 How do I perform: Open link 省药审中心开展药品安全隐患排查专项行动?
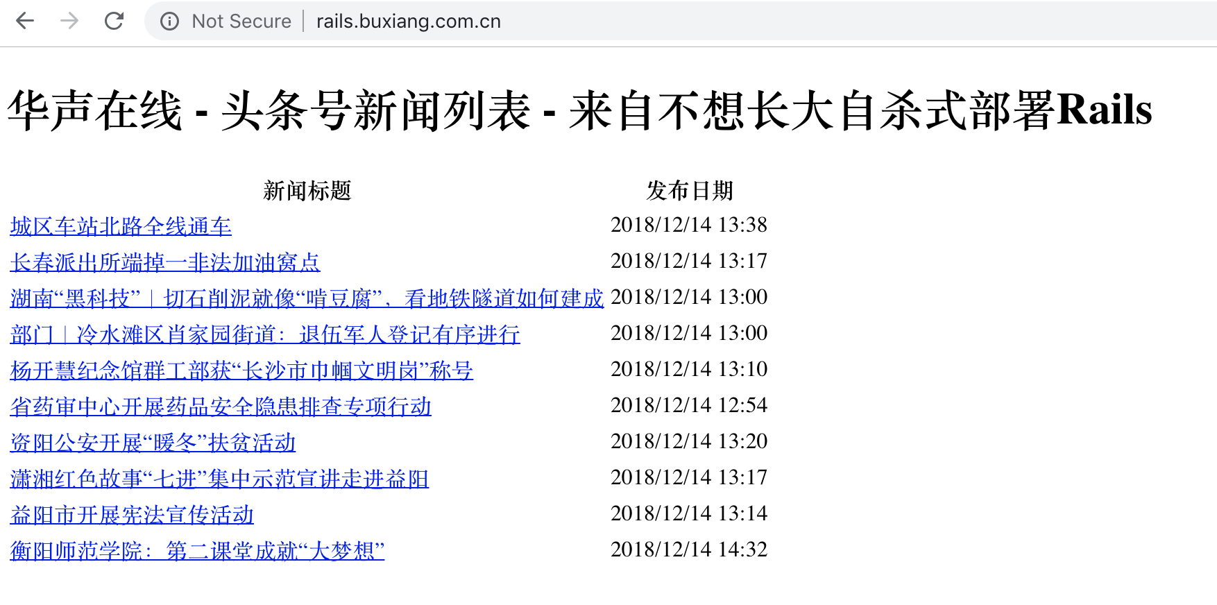221,407
